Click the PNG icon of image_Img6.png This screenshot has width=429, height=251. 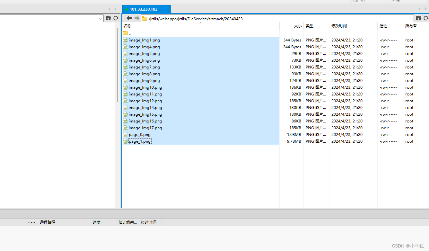click(126, 60)
